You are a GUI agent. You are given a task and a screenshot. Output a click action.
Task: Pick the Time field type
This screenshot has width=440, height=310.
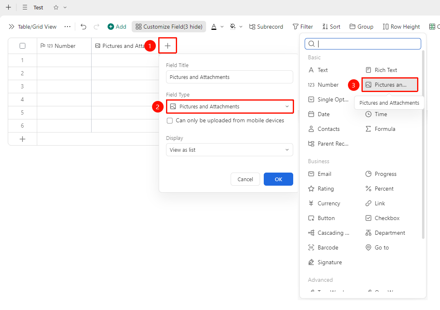click(376, 114)
